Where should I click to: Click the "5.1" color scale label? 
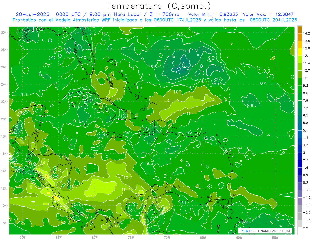click(x=306, y=130)
